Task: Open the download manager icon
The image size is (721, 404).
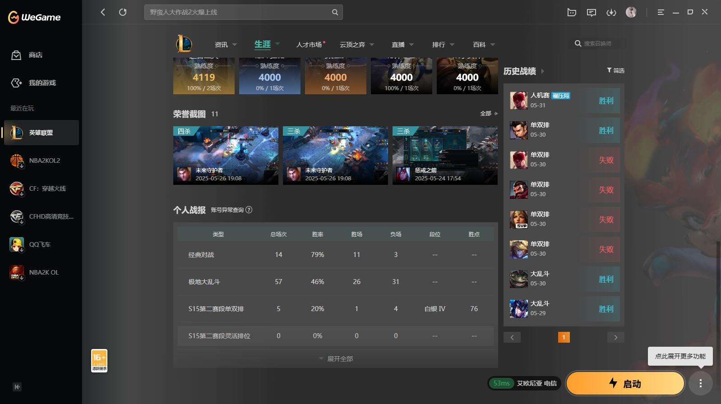Action: [x=611, y=12]
